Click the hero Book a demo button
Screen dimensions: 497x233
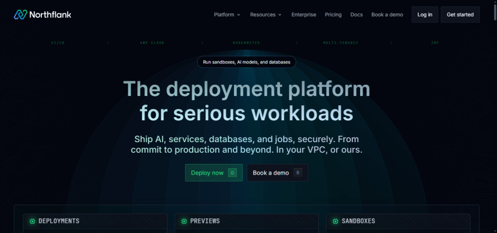click(x=278, y=173)
